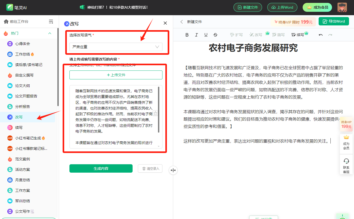Click the 生成内容 button
The height and width of the screenshot is (219, 354).
[x=101, y=168]
